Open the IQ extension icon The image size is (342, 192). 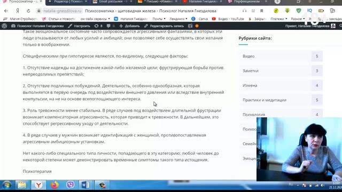pyautogui.click(x=309, y=11)
